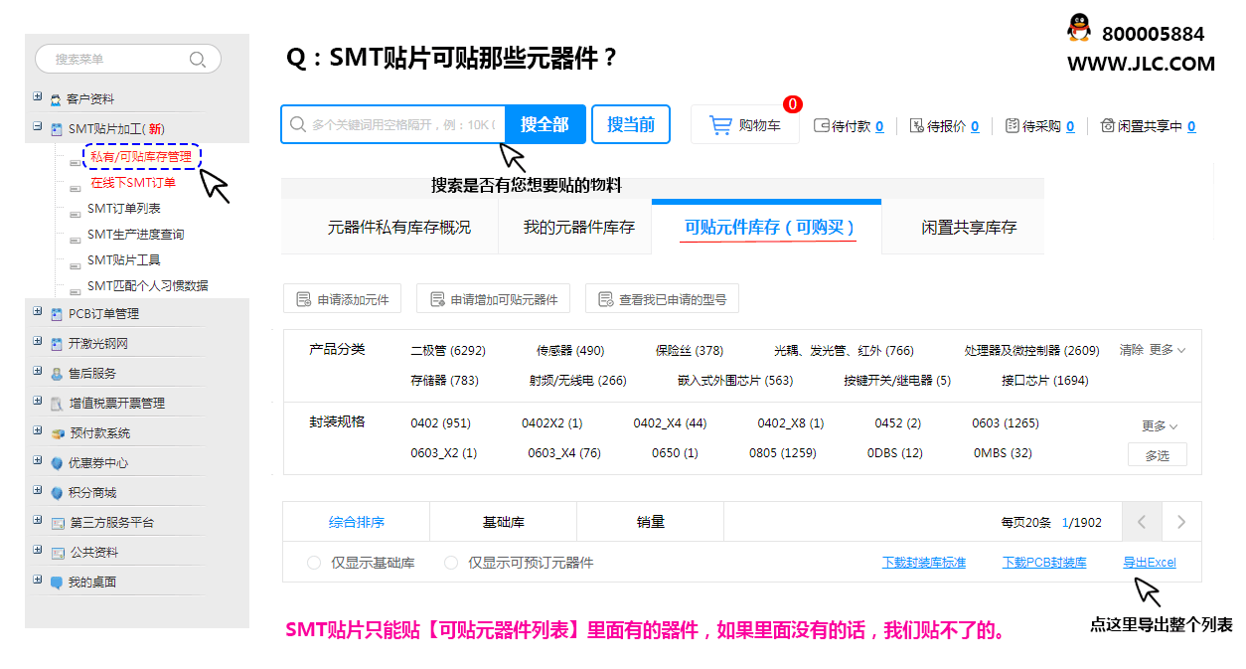
Task: Click the 闲置共享中 icon
Action: click(x=1107, y=126)
